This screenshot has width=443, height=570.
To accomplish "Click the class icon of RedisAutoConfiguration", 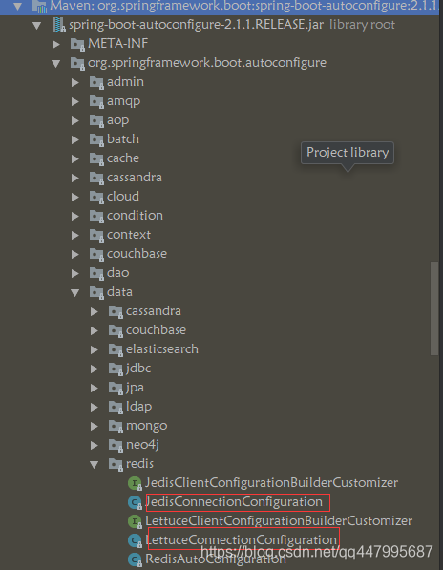I will pos(135,559).
